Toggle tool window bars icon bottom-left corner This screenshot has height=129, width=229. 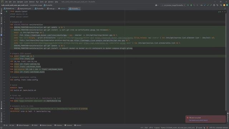coord(1,128)
